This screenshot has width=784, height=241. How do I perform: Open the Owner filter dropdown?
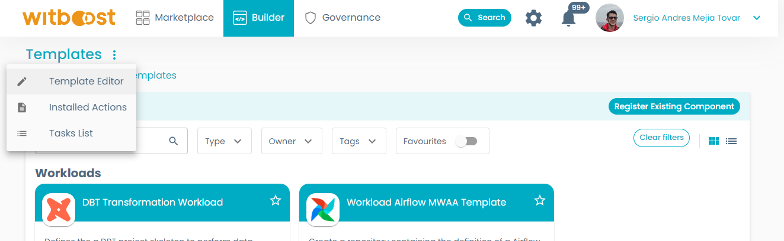[x=291, y=141]
